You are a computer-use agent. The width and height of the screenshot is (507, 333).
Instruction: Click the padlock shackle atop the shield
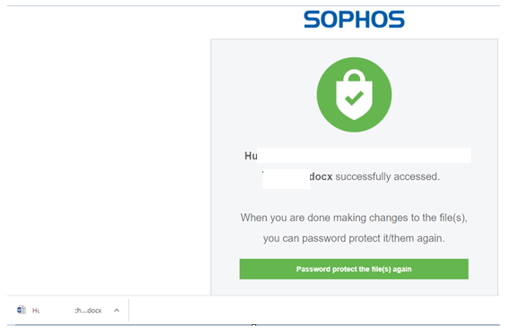pyautogui.click(x=354, y=75)
